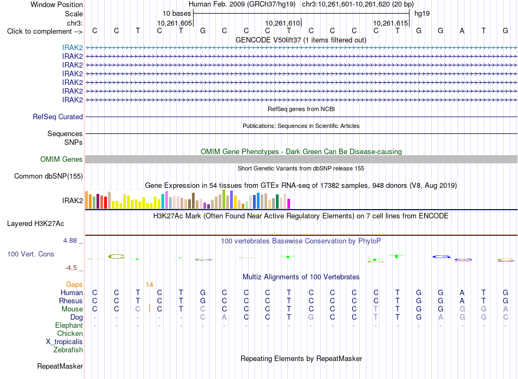The width and height of the screenshot is (518, 379).
Task: Click 'Publications: Sequences in Scientific Articles' title
Action: click(301, 126)
